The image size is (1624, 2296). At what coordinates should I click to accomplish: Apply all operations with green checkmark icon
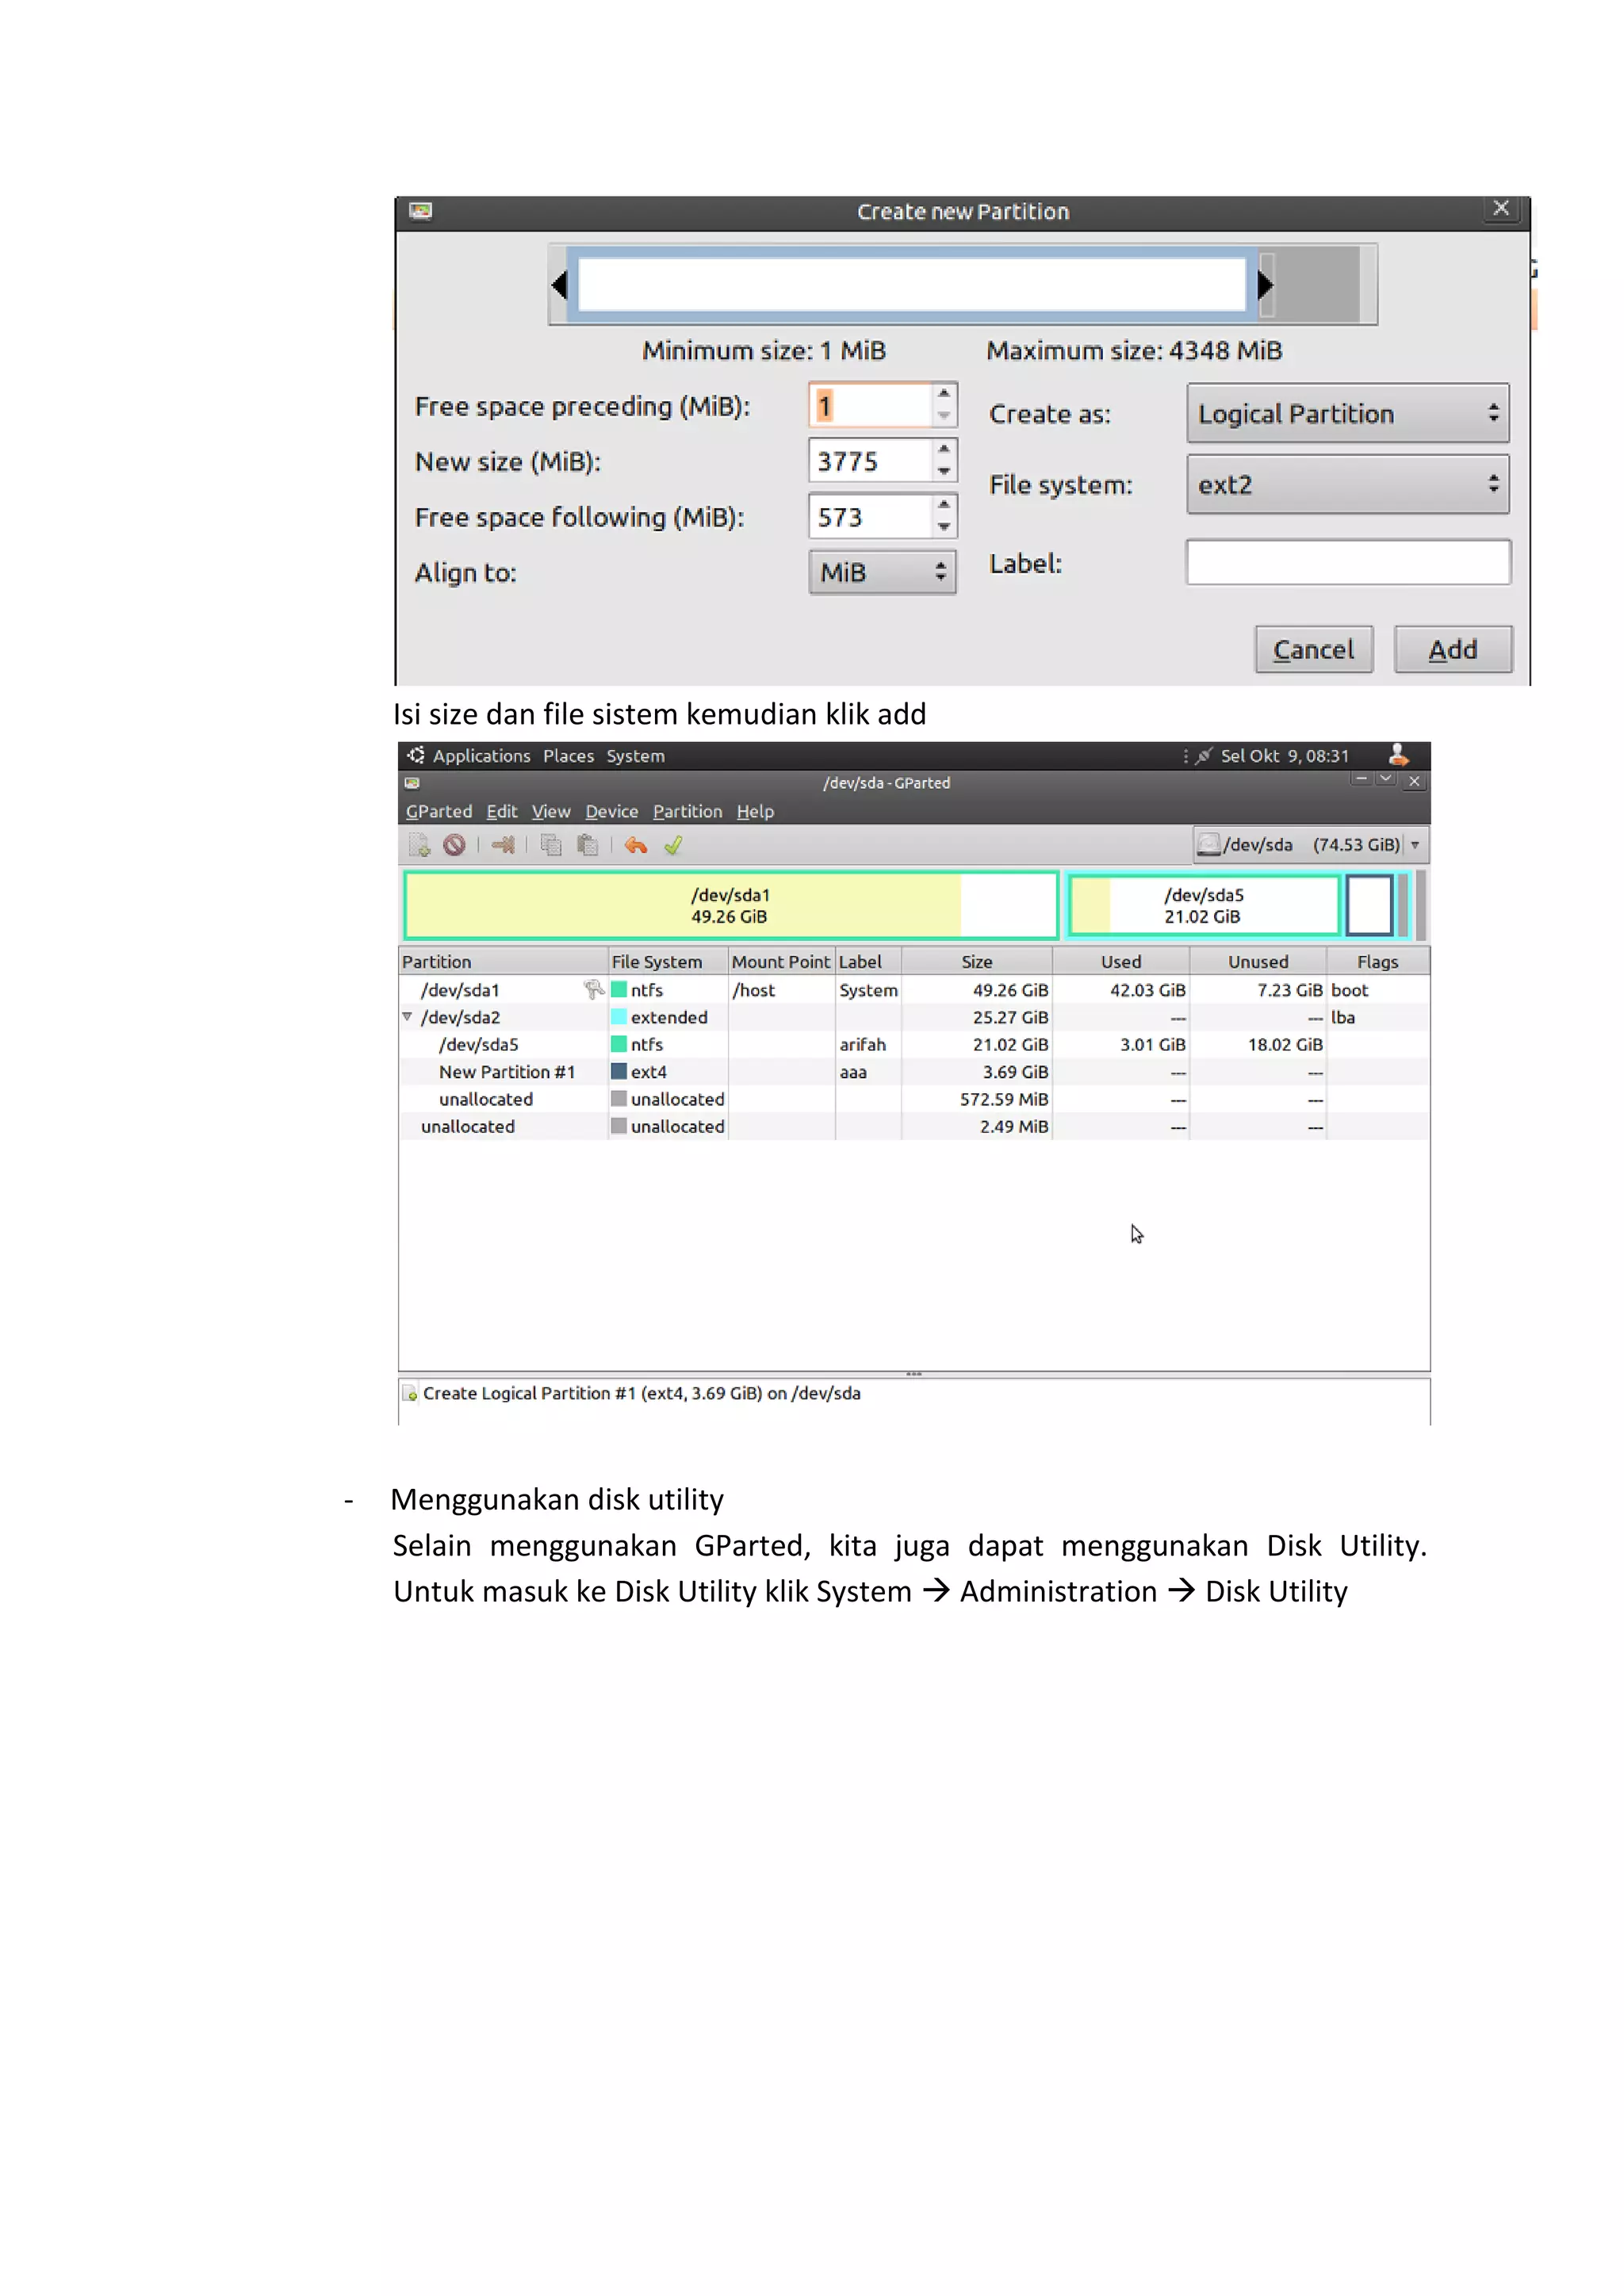pos(673,845)
